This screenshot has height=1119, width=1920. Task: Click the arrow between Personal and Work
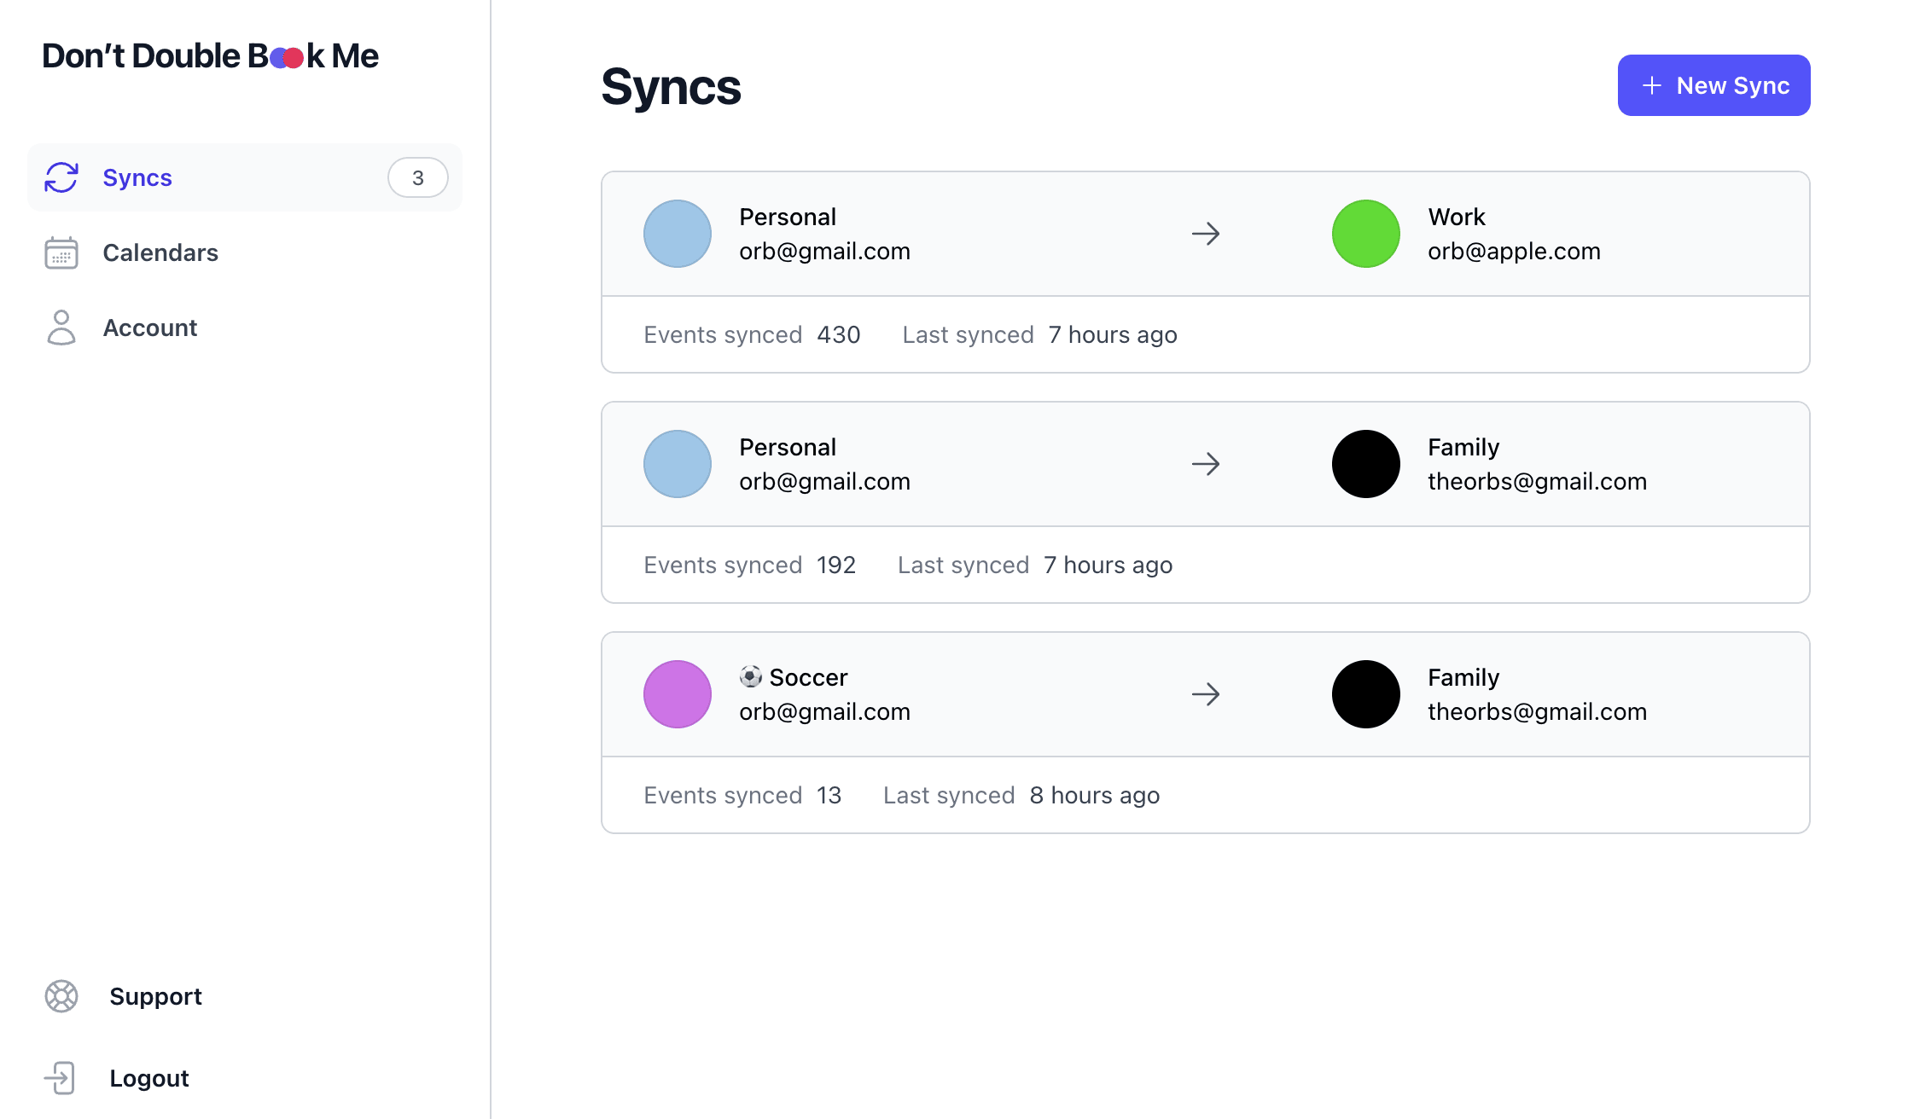click(x=1206, y=234)
